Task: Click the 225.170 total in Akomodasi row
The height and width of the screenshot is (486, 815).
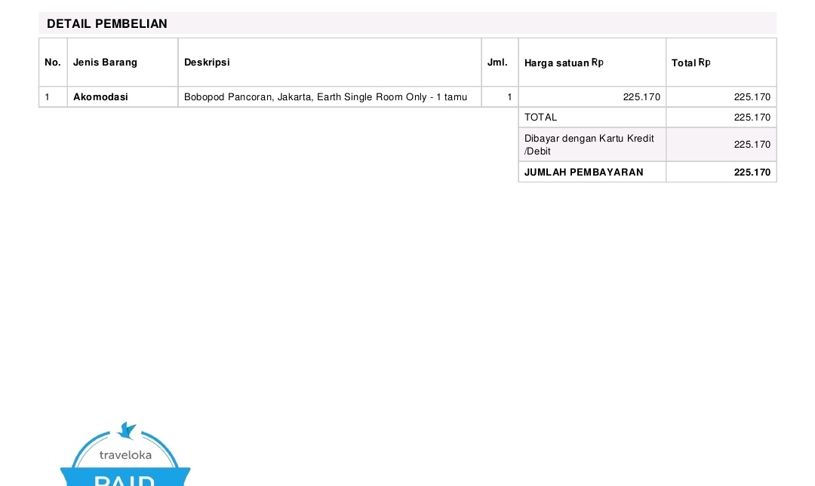Action: pos(721,97)
